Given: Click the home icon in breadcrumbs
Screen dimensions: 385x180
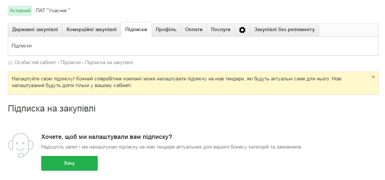Looking at the screenshot, I should point(10,63).
